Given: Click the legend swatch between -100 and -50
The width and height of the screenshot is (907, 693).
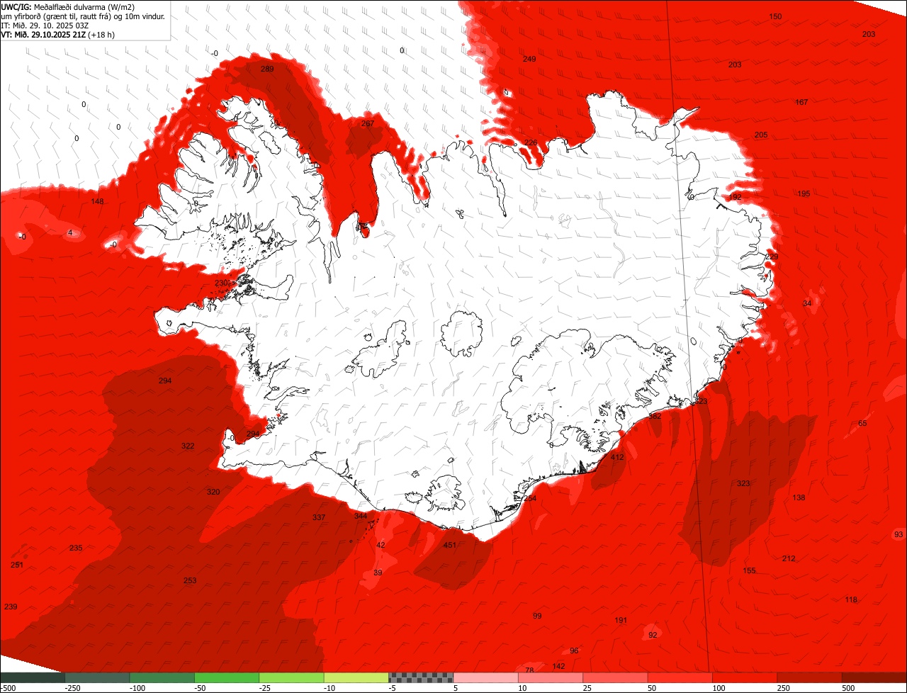Looking at the screenshot, I should [x=162, y=677].
